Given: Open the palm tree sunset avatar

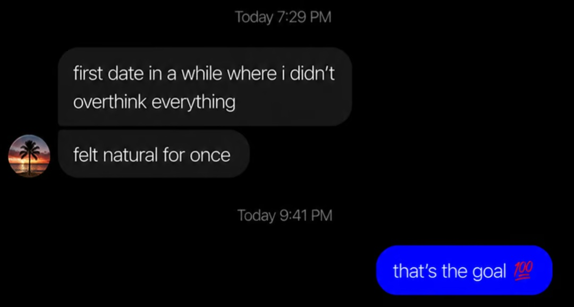Looking at the screenshot, I should (29, 156).
